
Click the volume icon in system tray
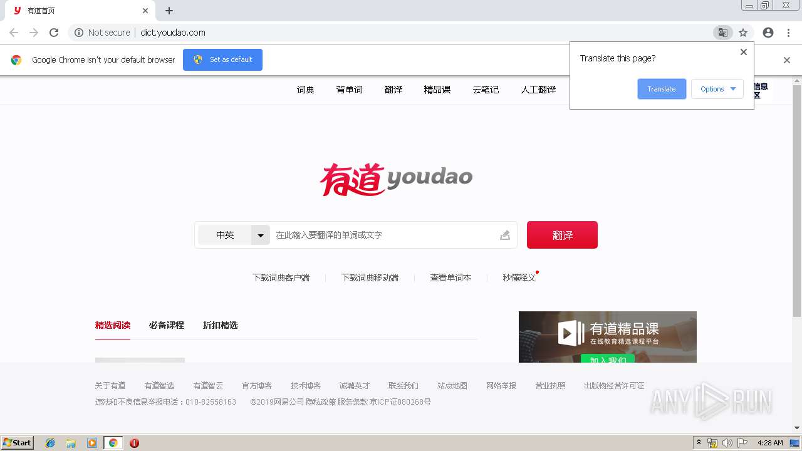pyautogui.click(x=727, y=443)
